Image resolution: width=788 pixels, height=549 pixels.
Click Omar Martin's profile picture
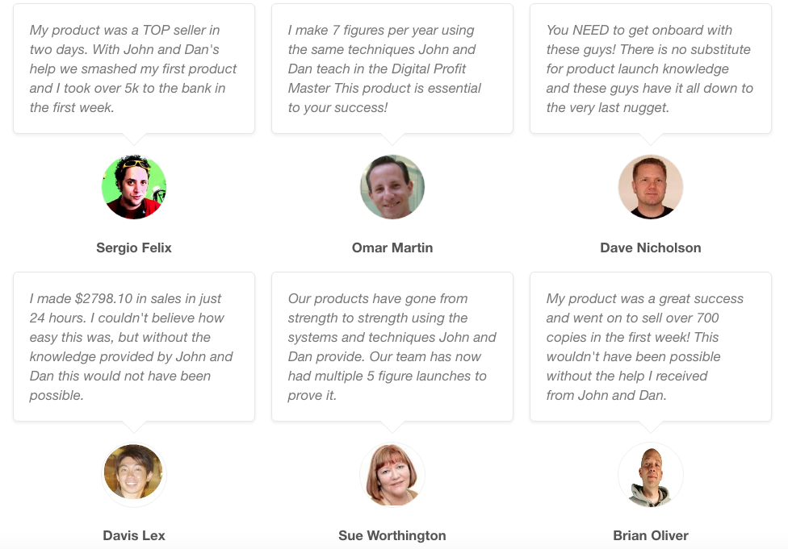(x=392, y=187)
